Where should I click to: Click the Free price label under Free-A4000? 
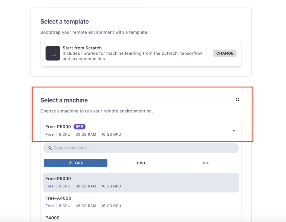click(49, 206)
